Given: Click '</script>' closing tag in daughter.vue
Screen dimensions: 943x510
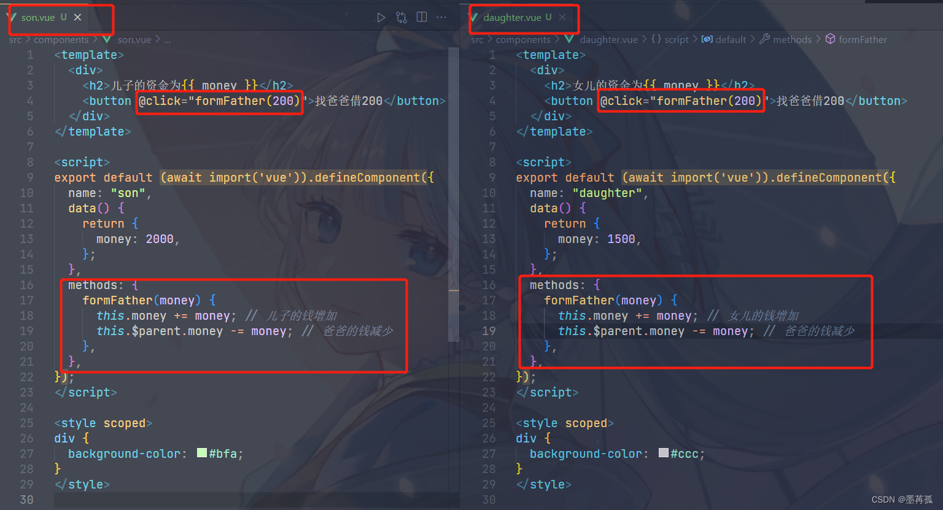Looking at the screenshot, I should click(547, 392).
